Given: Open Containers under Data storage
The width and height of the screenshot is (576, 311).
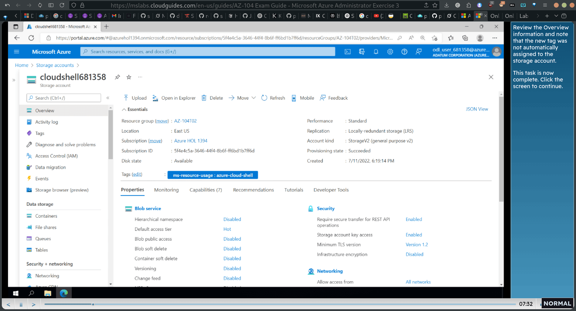Looking at the screenshot, I should pos(64,216).
